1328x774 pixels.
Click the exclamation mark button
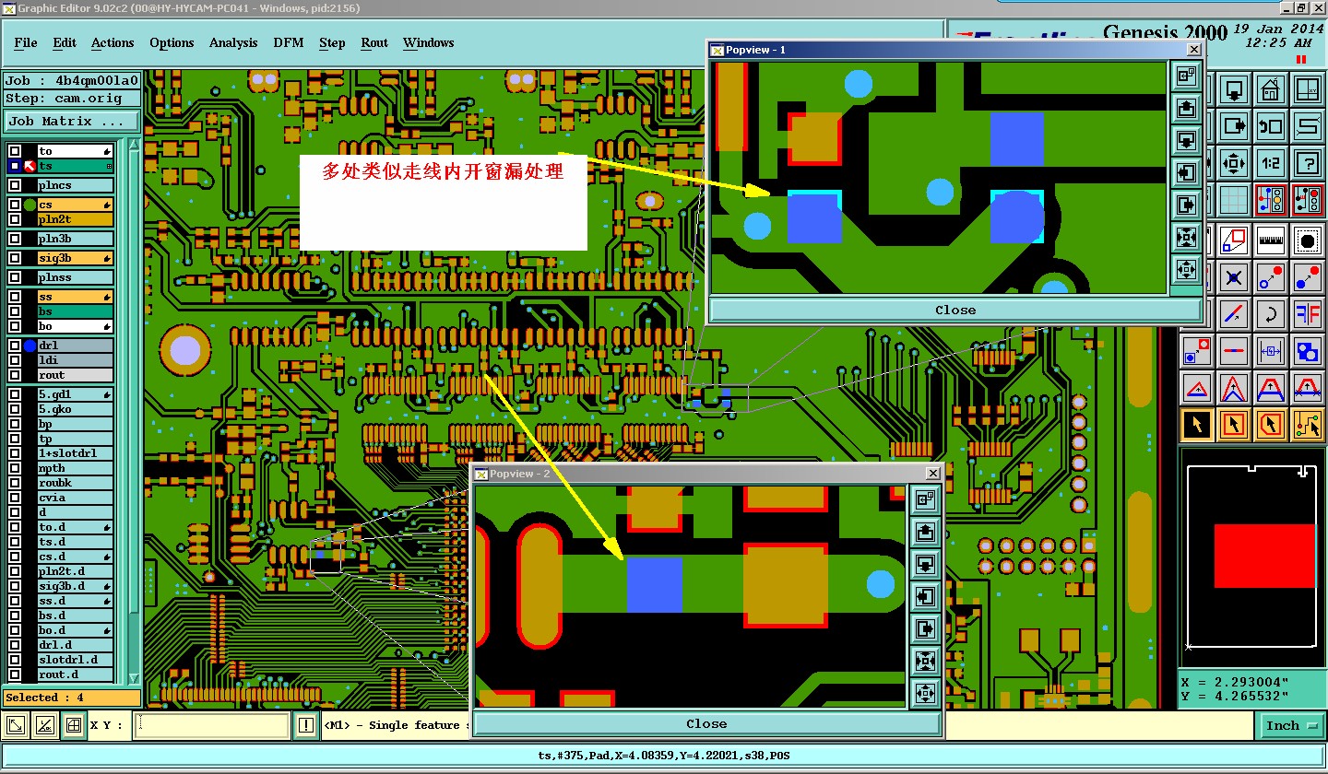click(305, 725)
